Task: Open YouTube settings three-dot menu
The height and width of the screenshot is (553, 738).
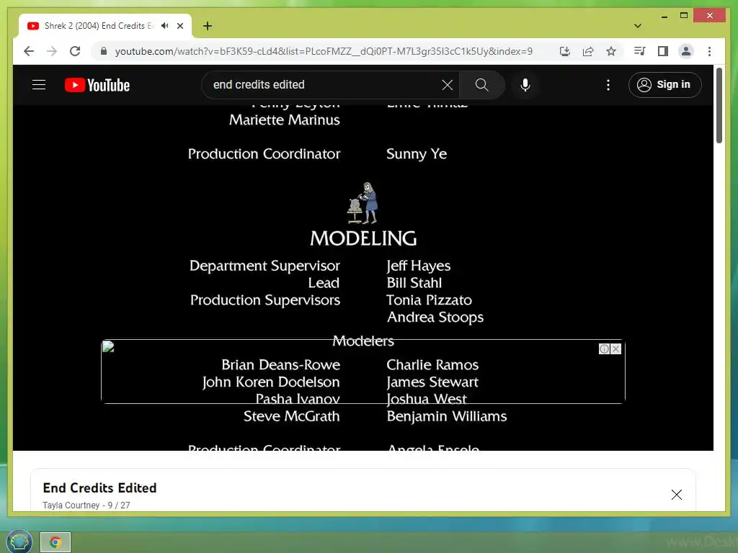Action: [x=608, y=85]
